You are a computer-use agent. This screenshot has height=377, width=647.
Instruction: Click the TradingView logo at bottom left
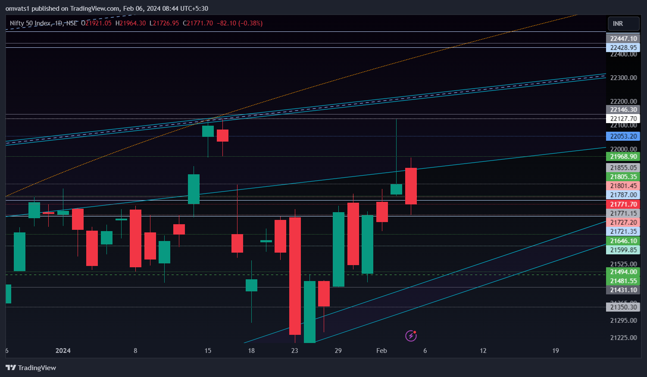tap(31, 368)
